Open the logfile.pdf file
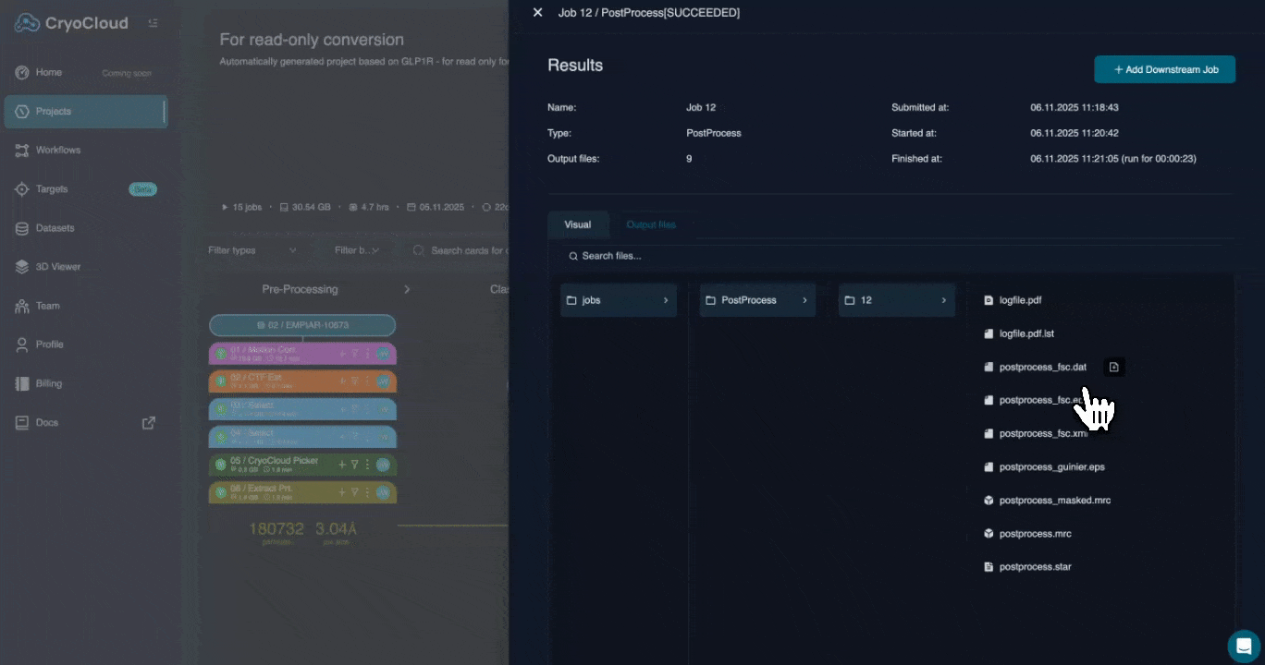Screen dimensions: 1265x665 (x=1020, y=300)
